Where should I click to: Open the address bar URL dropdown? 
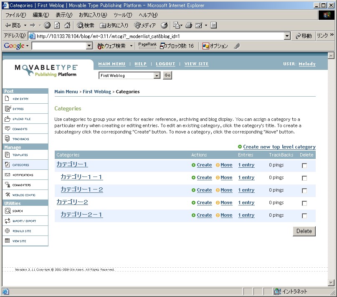(x=287, y=36)
